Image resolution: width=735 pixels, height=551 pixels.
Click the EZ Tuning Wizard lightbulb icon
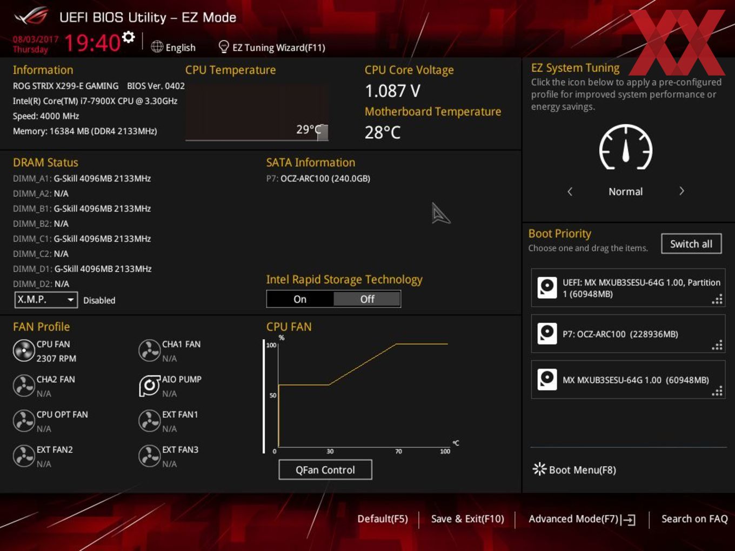tap(223, 47)
